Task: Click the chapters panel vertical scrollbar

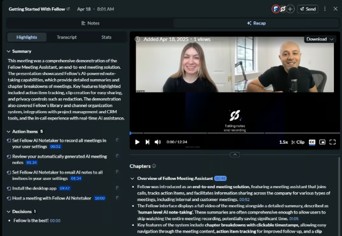Action: [339, 196]
